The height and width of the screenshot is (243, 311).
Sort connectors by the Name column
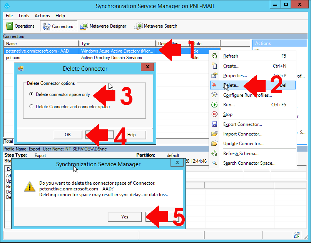41,43
